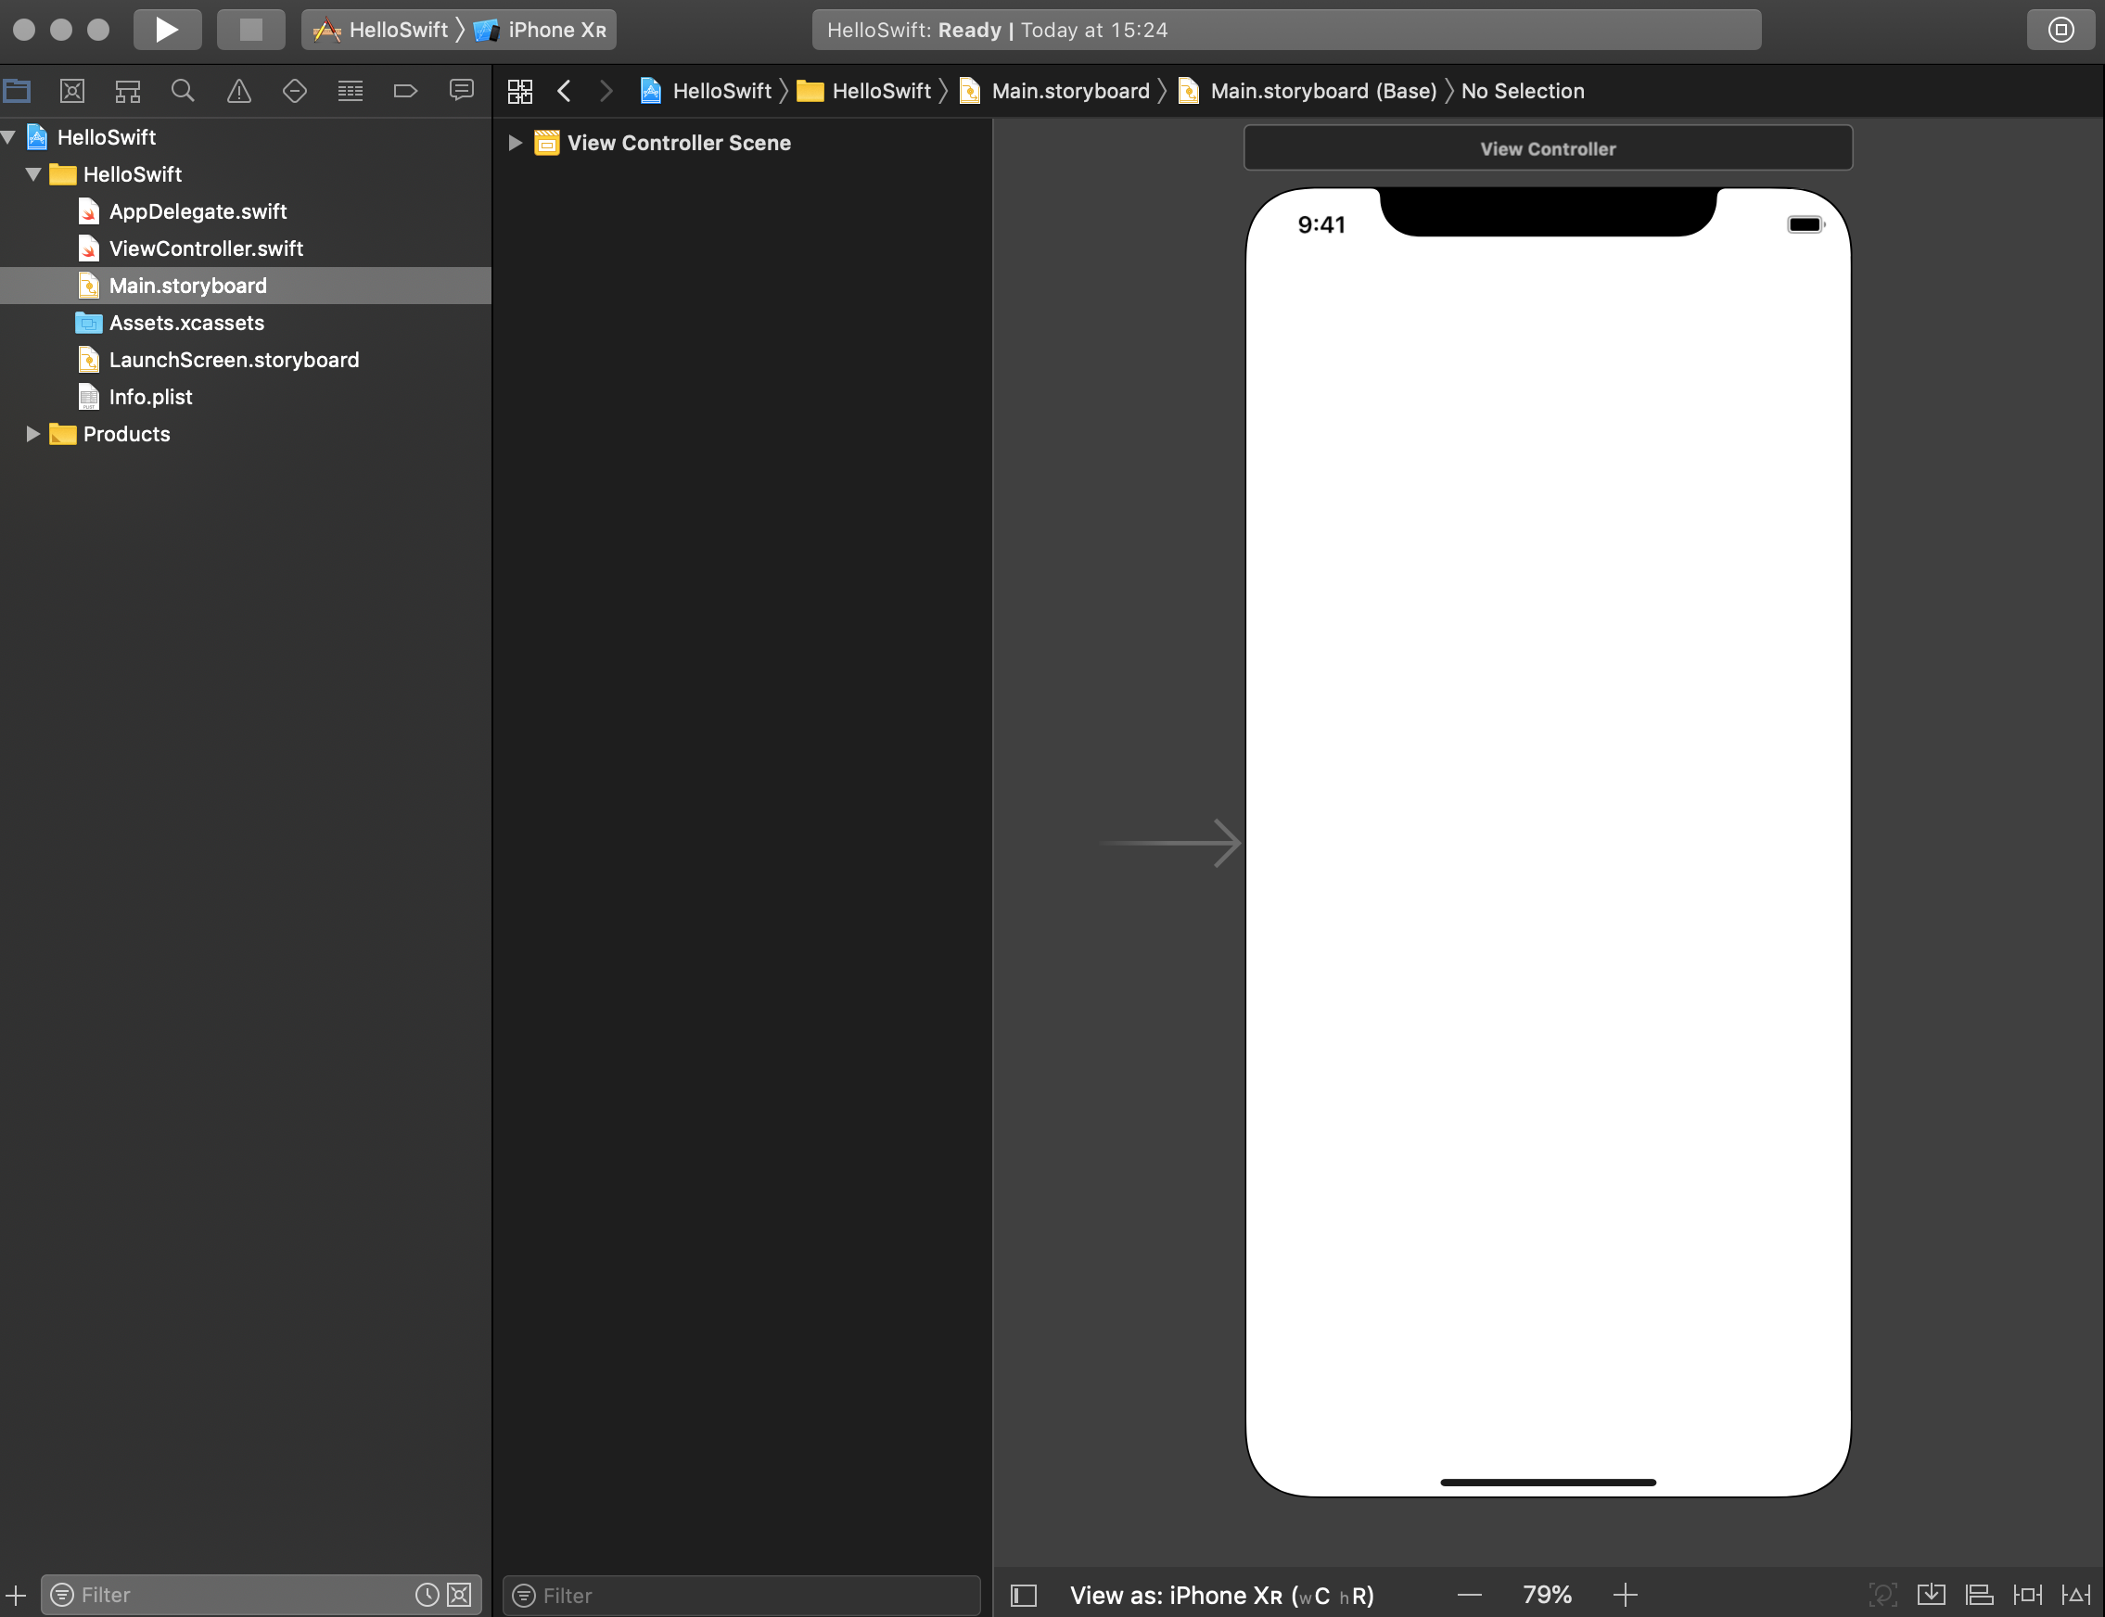The width and height of the screenshot is (2105, 1617).
Task: Open the Symbol navigator icon
Action: [127, 92]
